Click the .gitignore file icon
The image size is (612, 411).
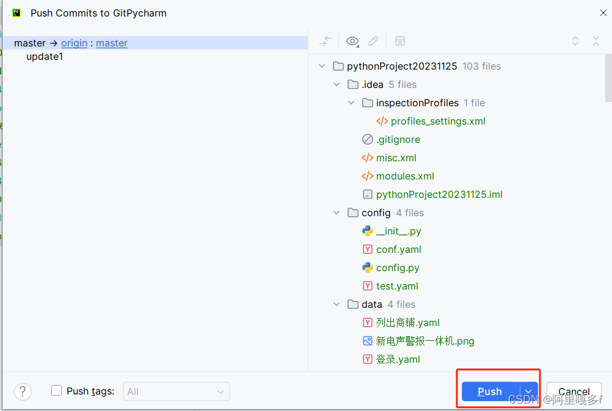(367, 139)
